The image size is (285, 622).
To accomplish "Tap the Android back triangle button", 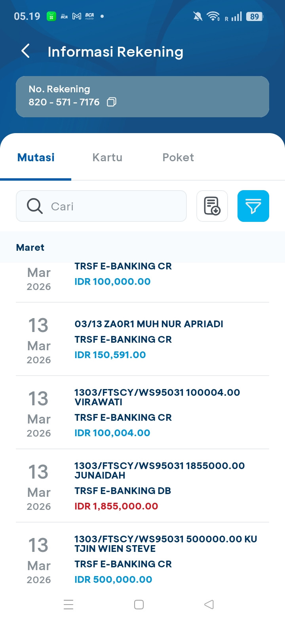I will (209, 605).
